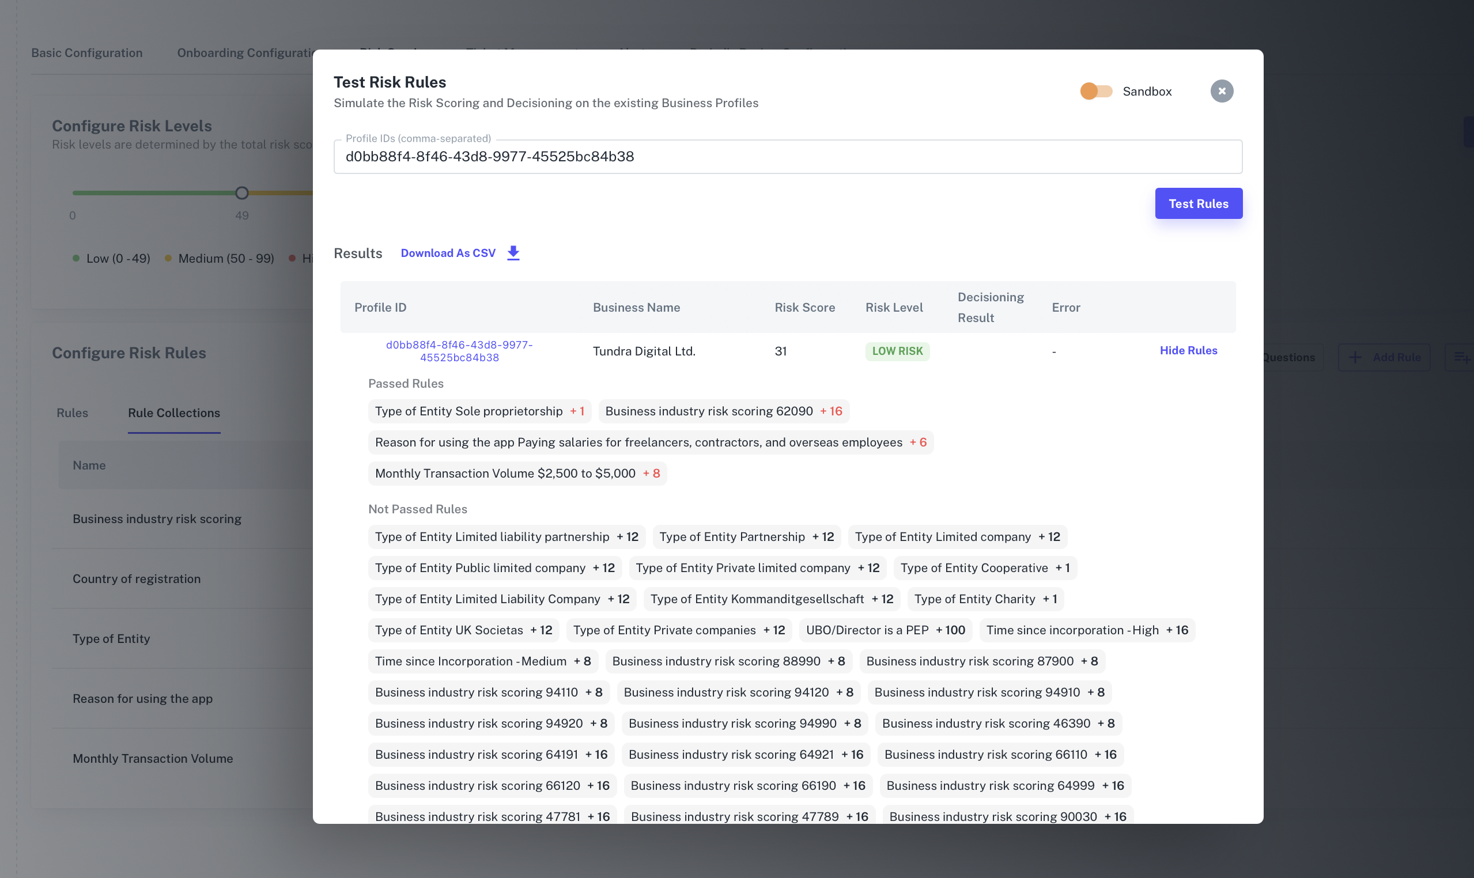Click Business industry risk scoring 88990 chip
1474x878 pixels.
(x=728, y=661)
